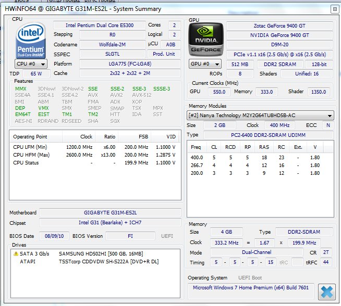Click the FSB column header
Screen dimensions: 341x306
coord(135,136)
